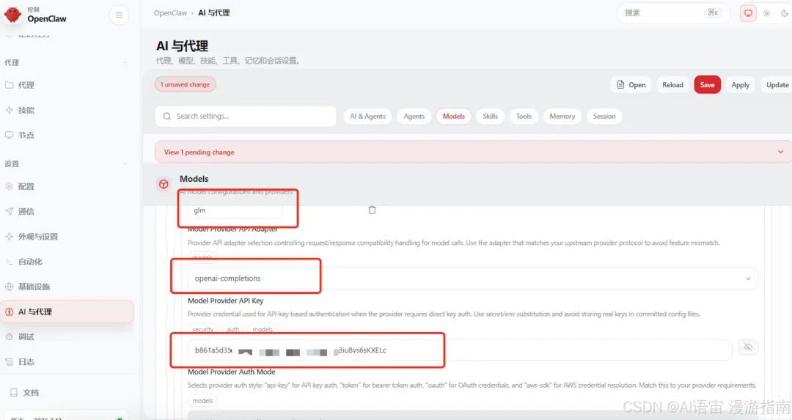792x420 pixels.
Task: Switch to the Memory tab
Action: click(562, 116)
